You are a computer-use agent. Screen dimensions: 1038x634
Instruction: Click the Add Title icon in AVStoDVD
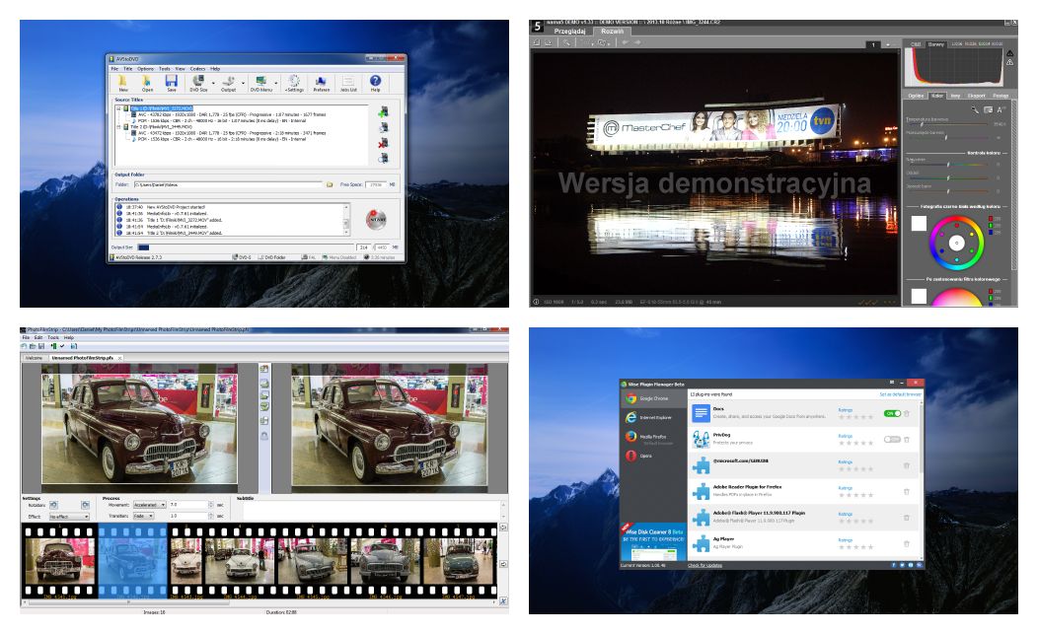click(383, 114)
